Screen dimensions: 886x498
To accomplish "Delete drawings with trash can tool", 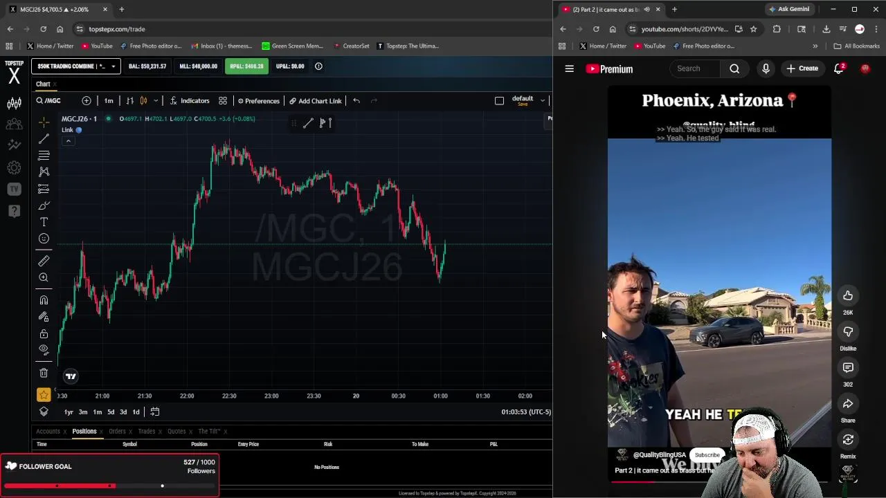I will pyautogui.click(x=44, y=373).
